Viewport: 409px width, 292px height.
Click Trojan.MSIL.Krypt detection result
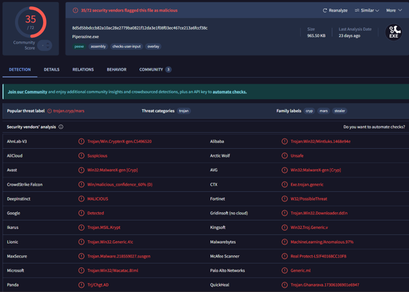104,228
